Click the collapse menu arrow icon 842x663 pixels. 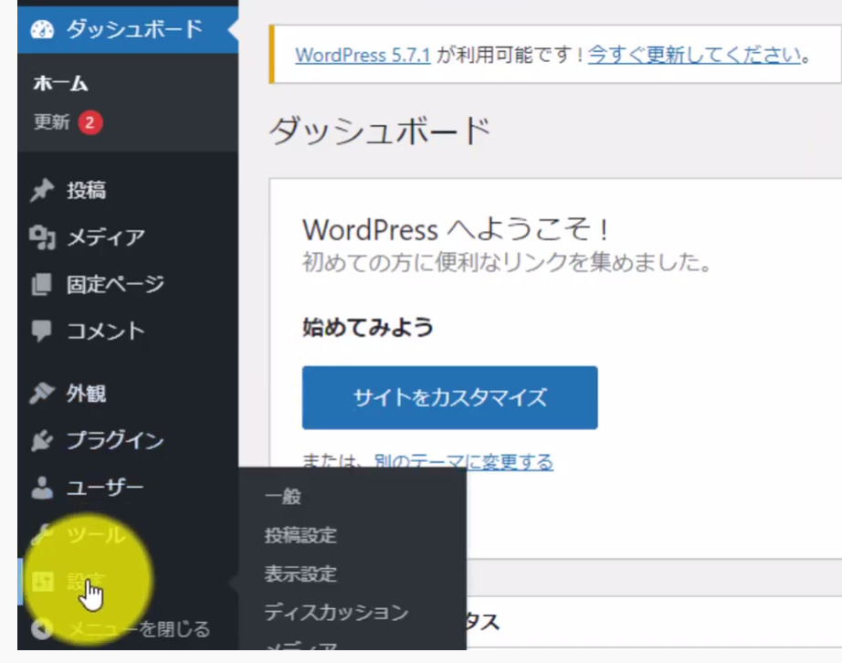pyautogui.click(x=42, y=628)
